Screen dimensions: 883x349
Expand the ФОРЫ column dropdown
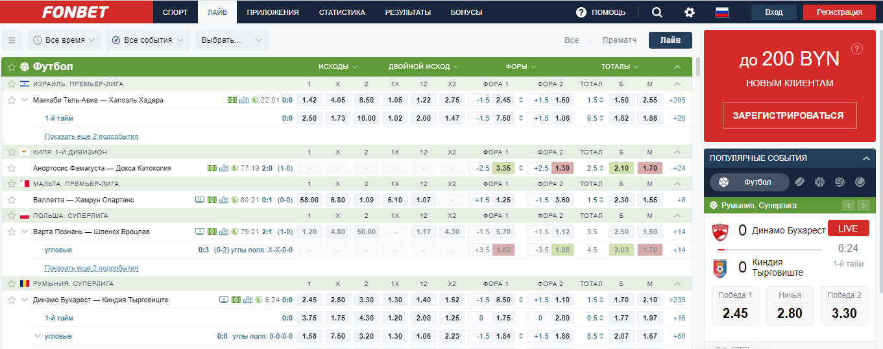click(x=521, y=67)
